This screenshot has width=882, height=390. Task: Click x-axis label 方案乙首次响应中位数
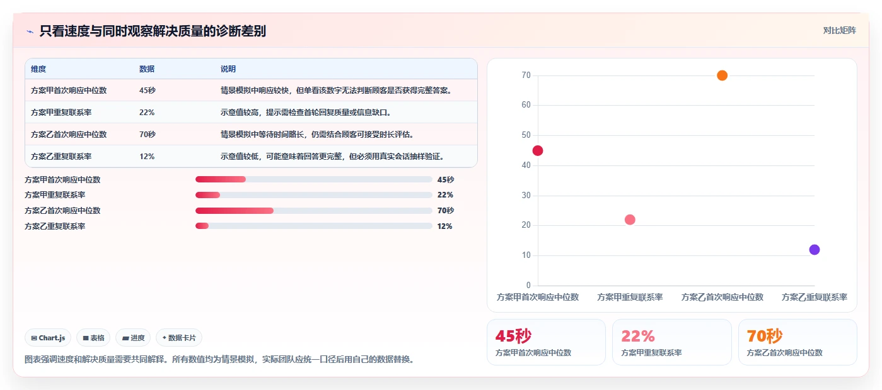point(722,297)
